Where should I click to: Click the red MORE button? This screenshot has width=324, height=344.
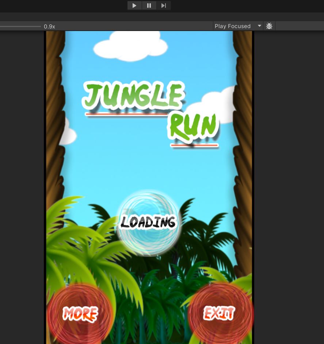point(80,314)
